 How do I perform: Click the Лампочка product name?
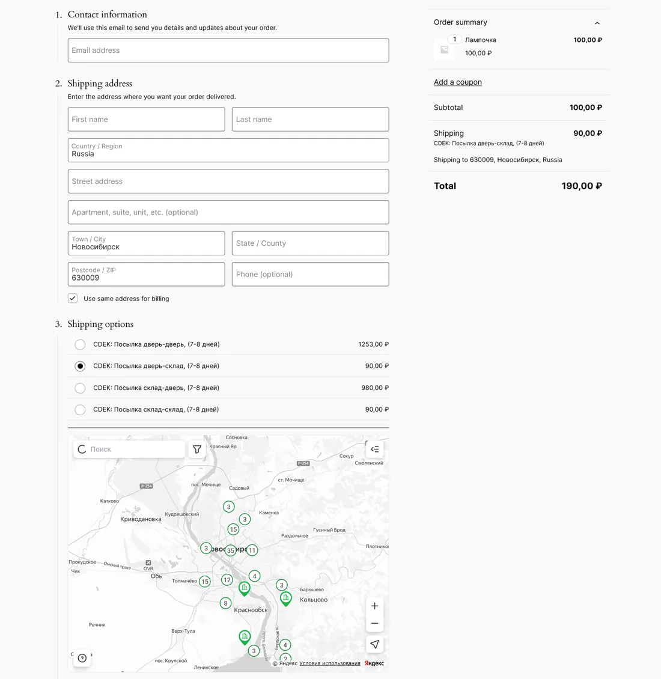[x=480, y=40]
